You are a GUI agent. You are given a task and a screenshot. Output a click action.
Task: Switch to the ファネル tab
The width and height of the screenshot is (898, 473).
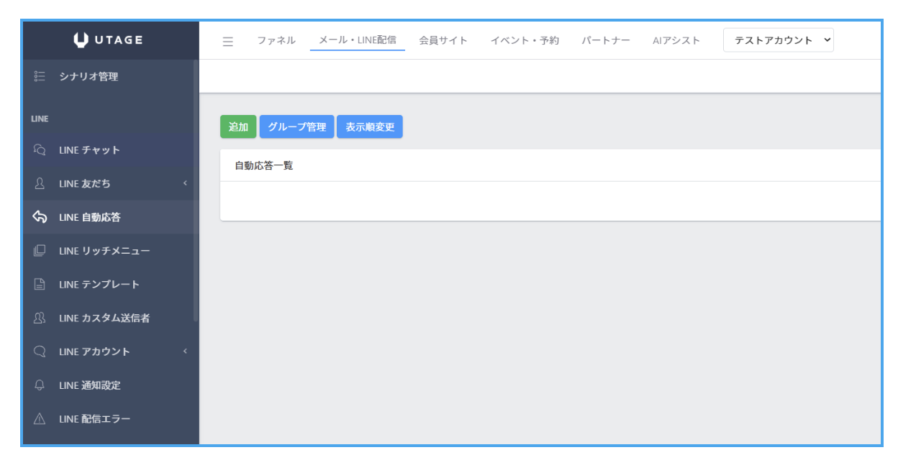276,40
